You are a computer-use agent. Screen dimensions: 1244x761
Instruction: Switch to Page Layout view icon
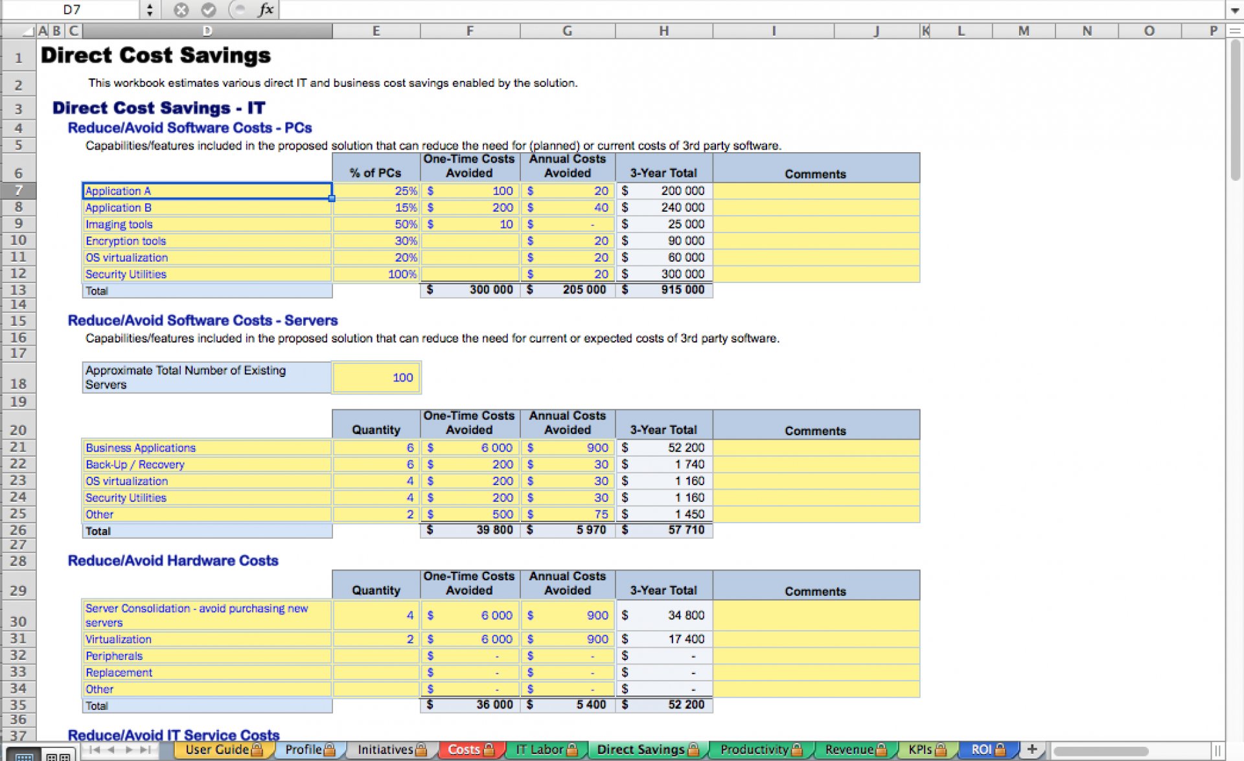(x=58, y=756)
